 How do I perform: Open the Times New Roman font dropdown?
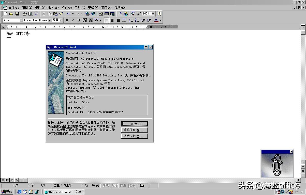click(49, 20)
